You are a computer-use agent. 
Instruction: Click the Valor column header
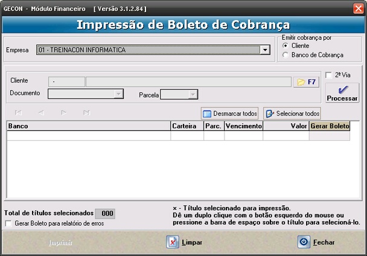point(286,126)
